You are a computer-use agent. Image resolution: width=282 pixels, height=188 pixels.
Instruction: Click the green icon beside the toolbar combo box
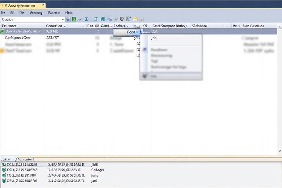(x=74, y=19)
